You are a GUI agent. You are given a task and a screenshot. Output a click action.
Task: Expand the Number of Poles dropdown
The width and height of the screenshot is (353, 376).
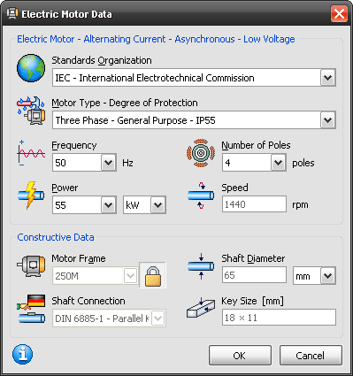(x=278, y=163)
